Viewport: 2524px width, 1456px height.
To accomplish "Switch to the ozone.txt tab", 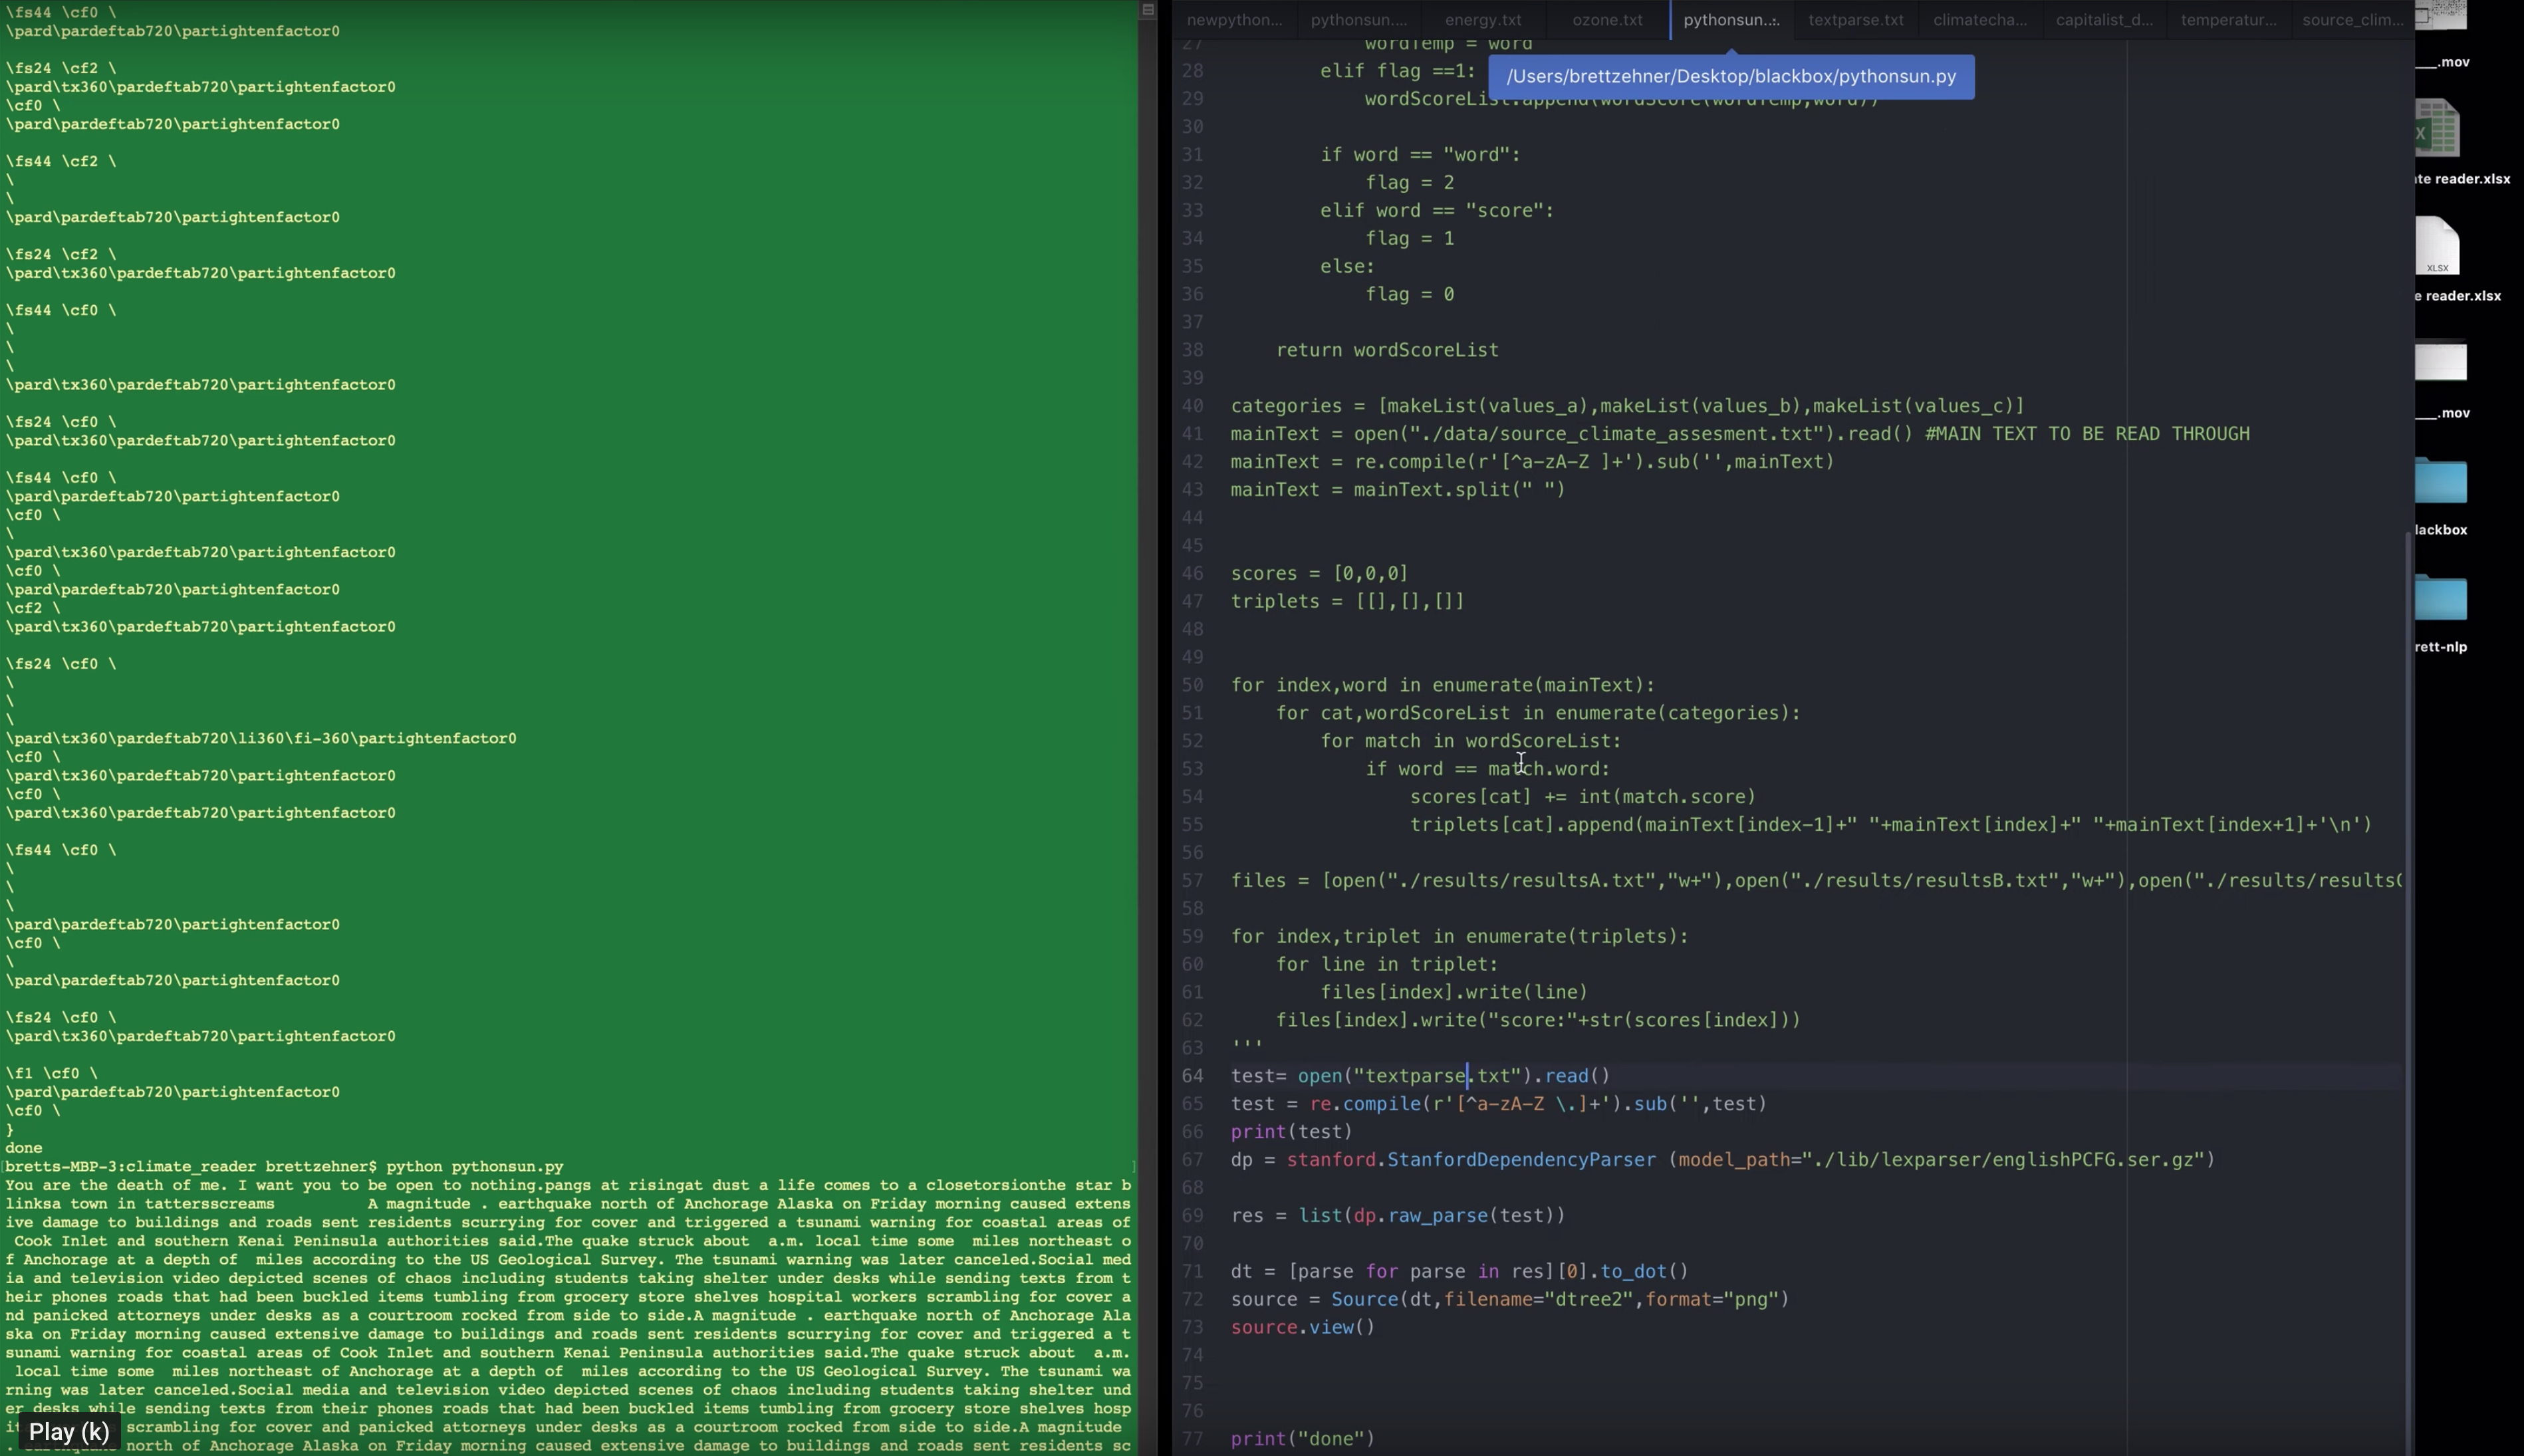I will (x=1607, y=20).
